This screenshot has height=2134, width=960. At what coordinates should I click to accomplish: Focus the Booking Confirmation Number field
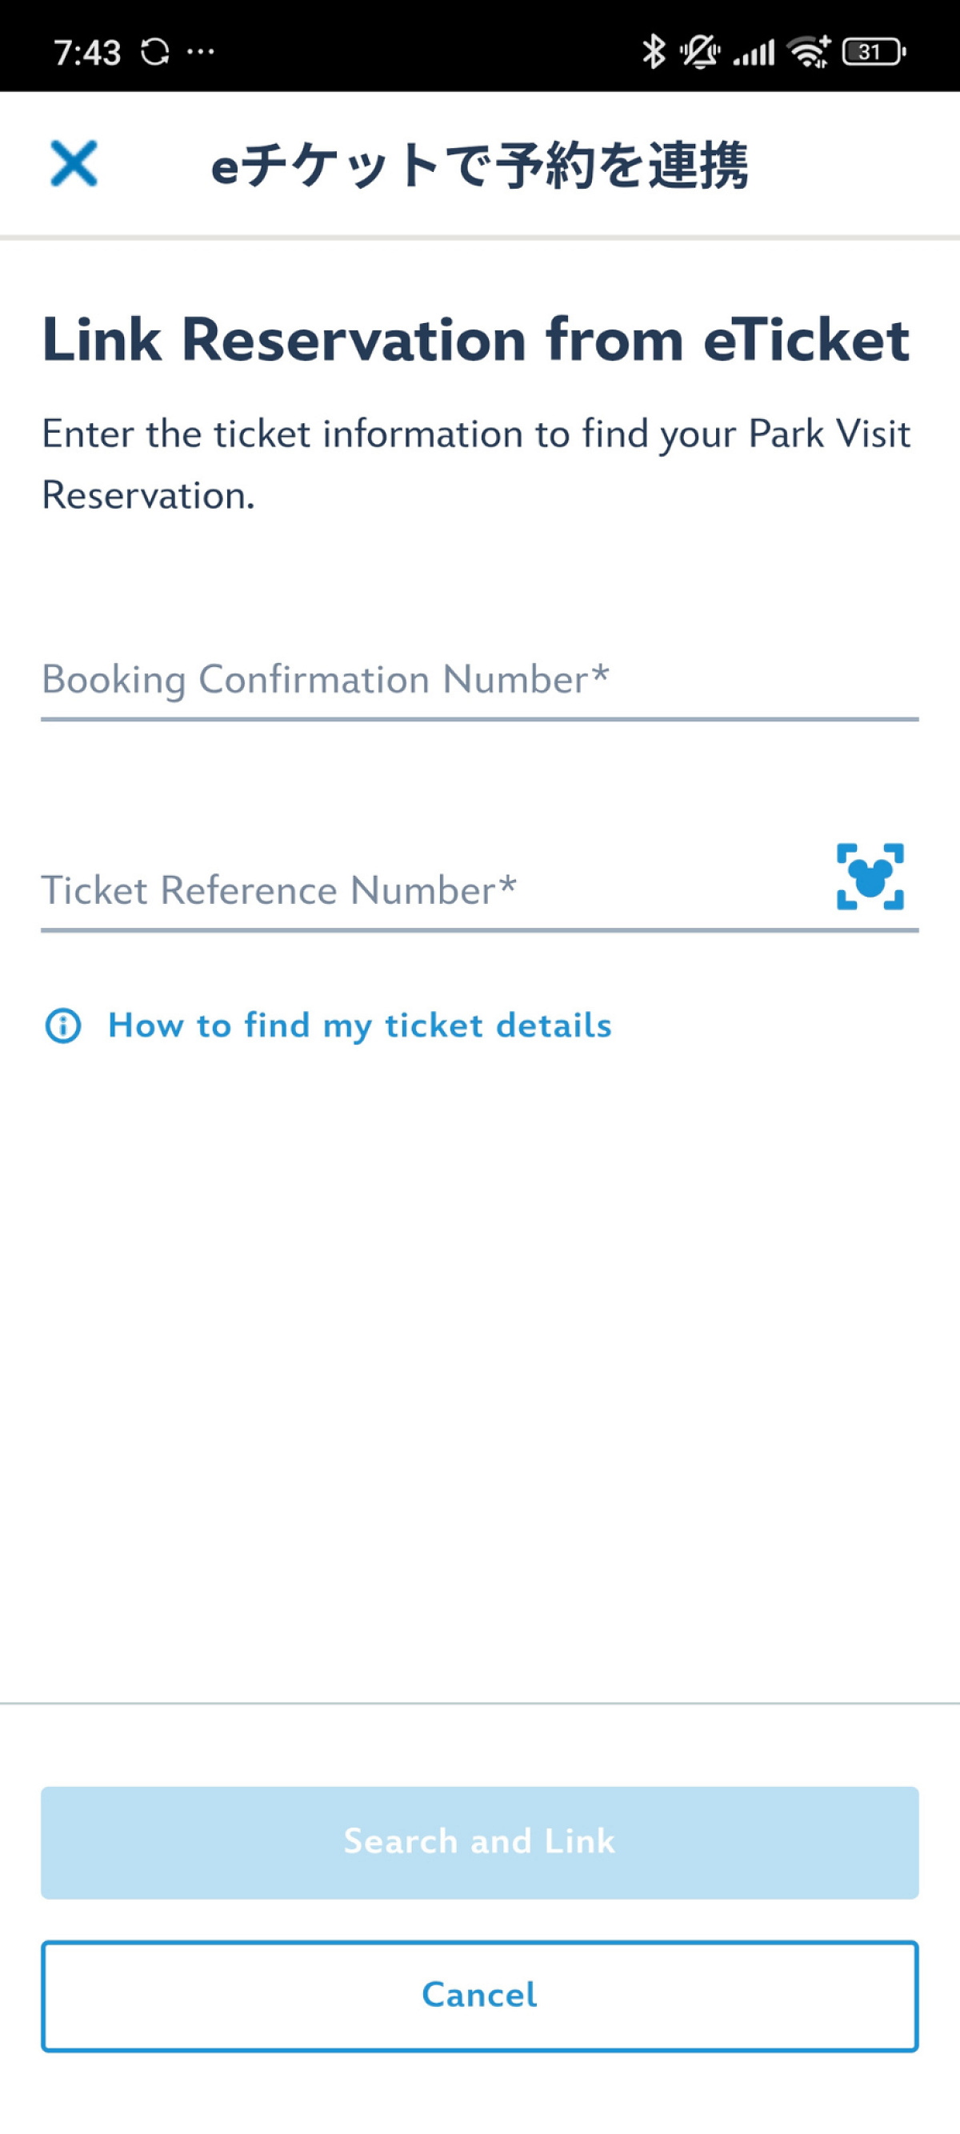click(x=478, y=681)
